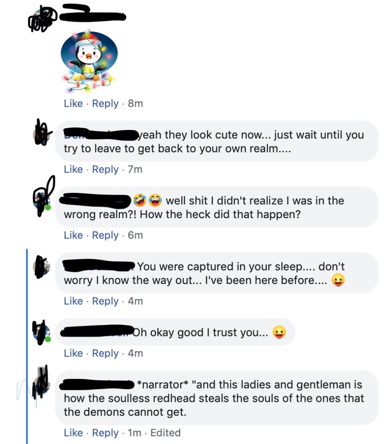Like the penguin sticker comment
Screen dimensions: 390x444
(73, 104)
